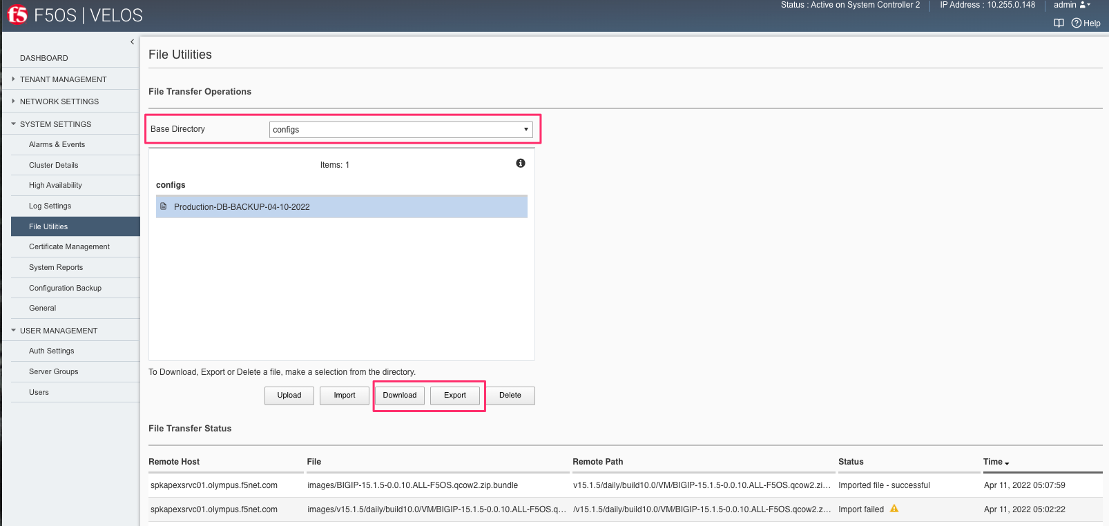Click the IP Address 10.255.0.148 text
Screen dimensions: 1109x526
point(987,5)
